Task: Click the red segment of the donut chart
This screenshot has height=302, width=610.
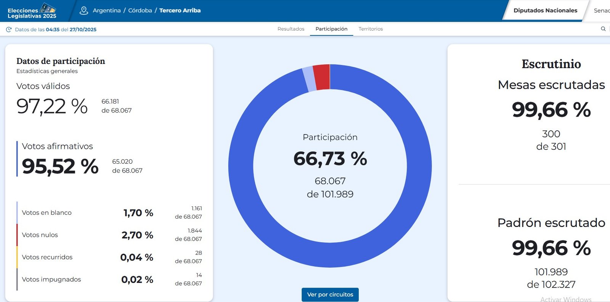Action: click(x=322, y=77)
